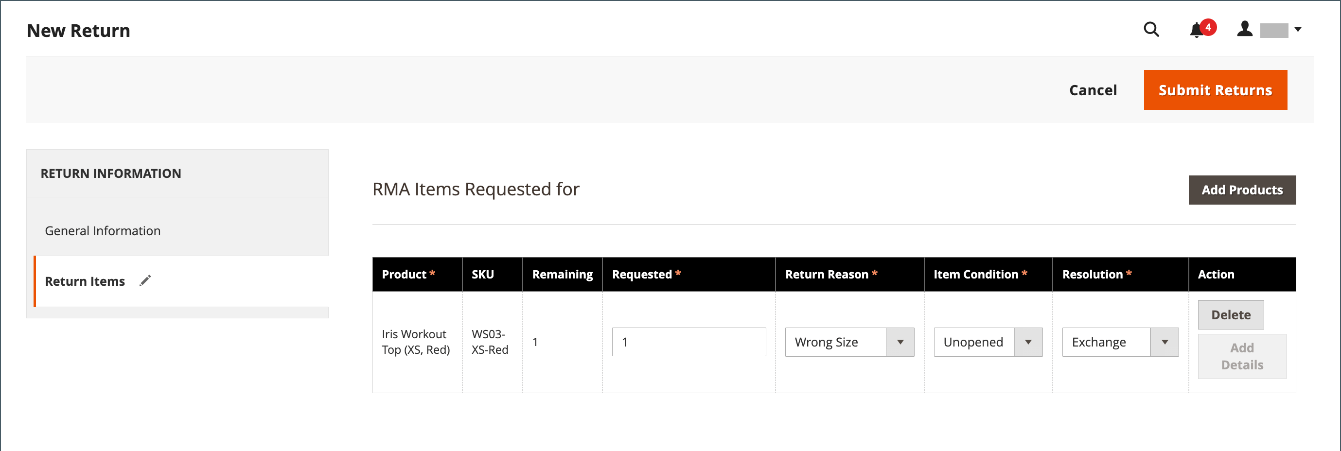Open notifications bell with 4 alerts
The width and height of the screenshot is (1341, 451).
1197,30
